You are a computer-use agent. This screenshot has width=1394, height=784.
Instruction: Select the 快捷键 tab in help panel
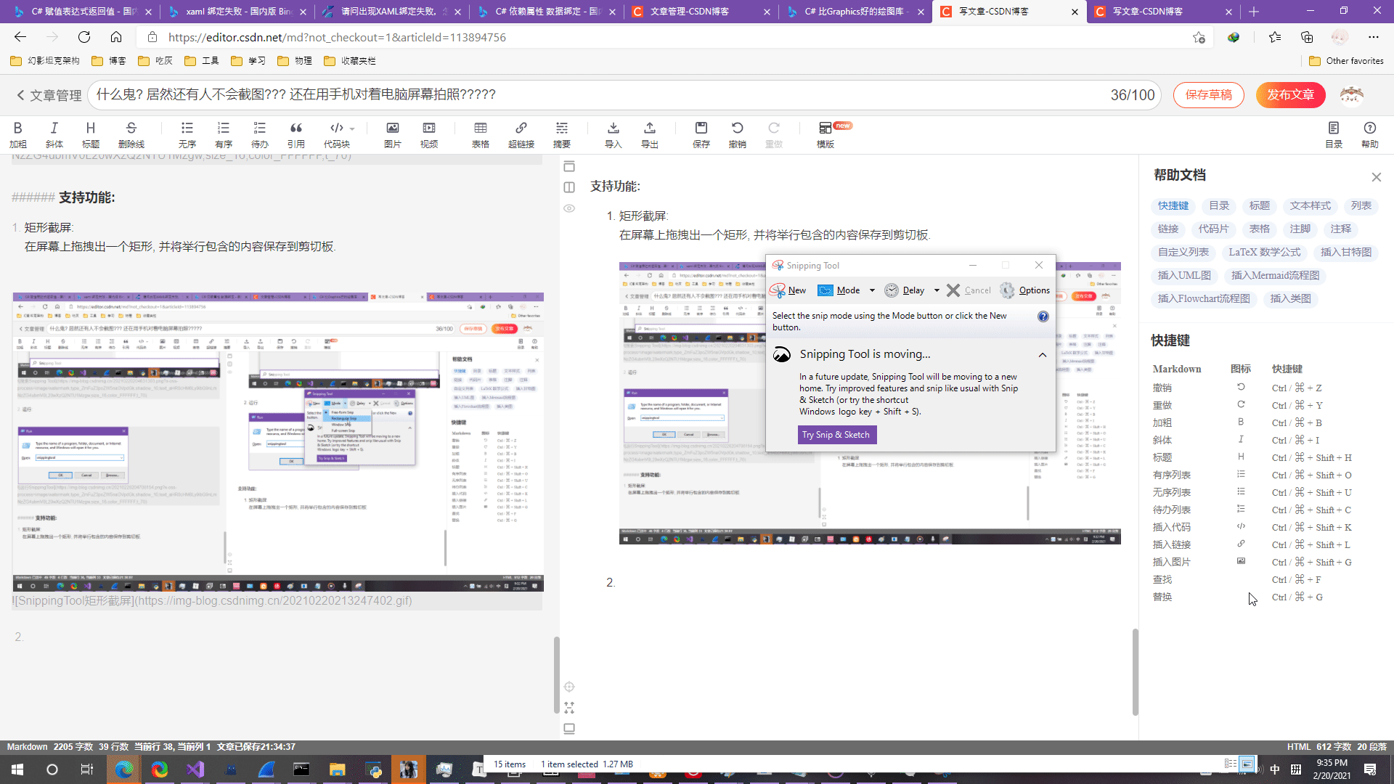coord(1173,205)
